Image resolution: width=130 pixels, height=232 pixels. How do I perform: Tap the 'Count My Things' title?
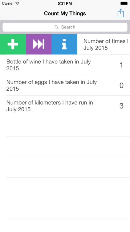pyautogui.click(x=65, y=14)
